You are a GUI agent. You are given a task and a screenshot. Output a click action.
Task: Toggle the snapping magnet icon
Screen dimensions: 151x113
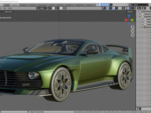53,8
